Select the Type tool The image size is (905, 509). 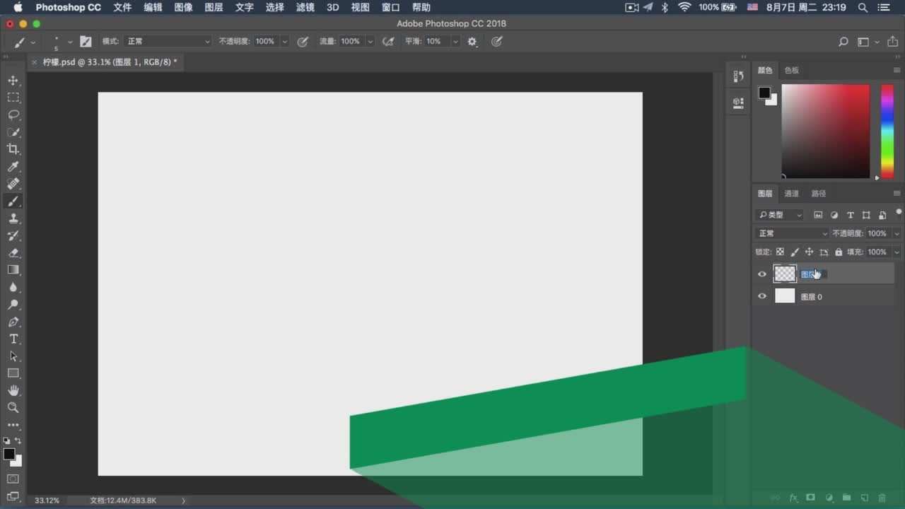tap(13, 339)
